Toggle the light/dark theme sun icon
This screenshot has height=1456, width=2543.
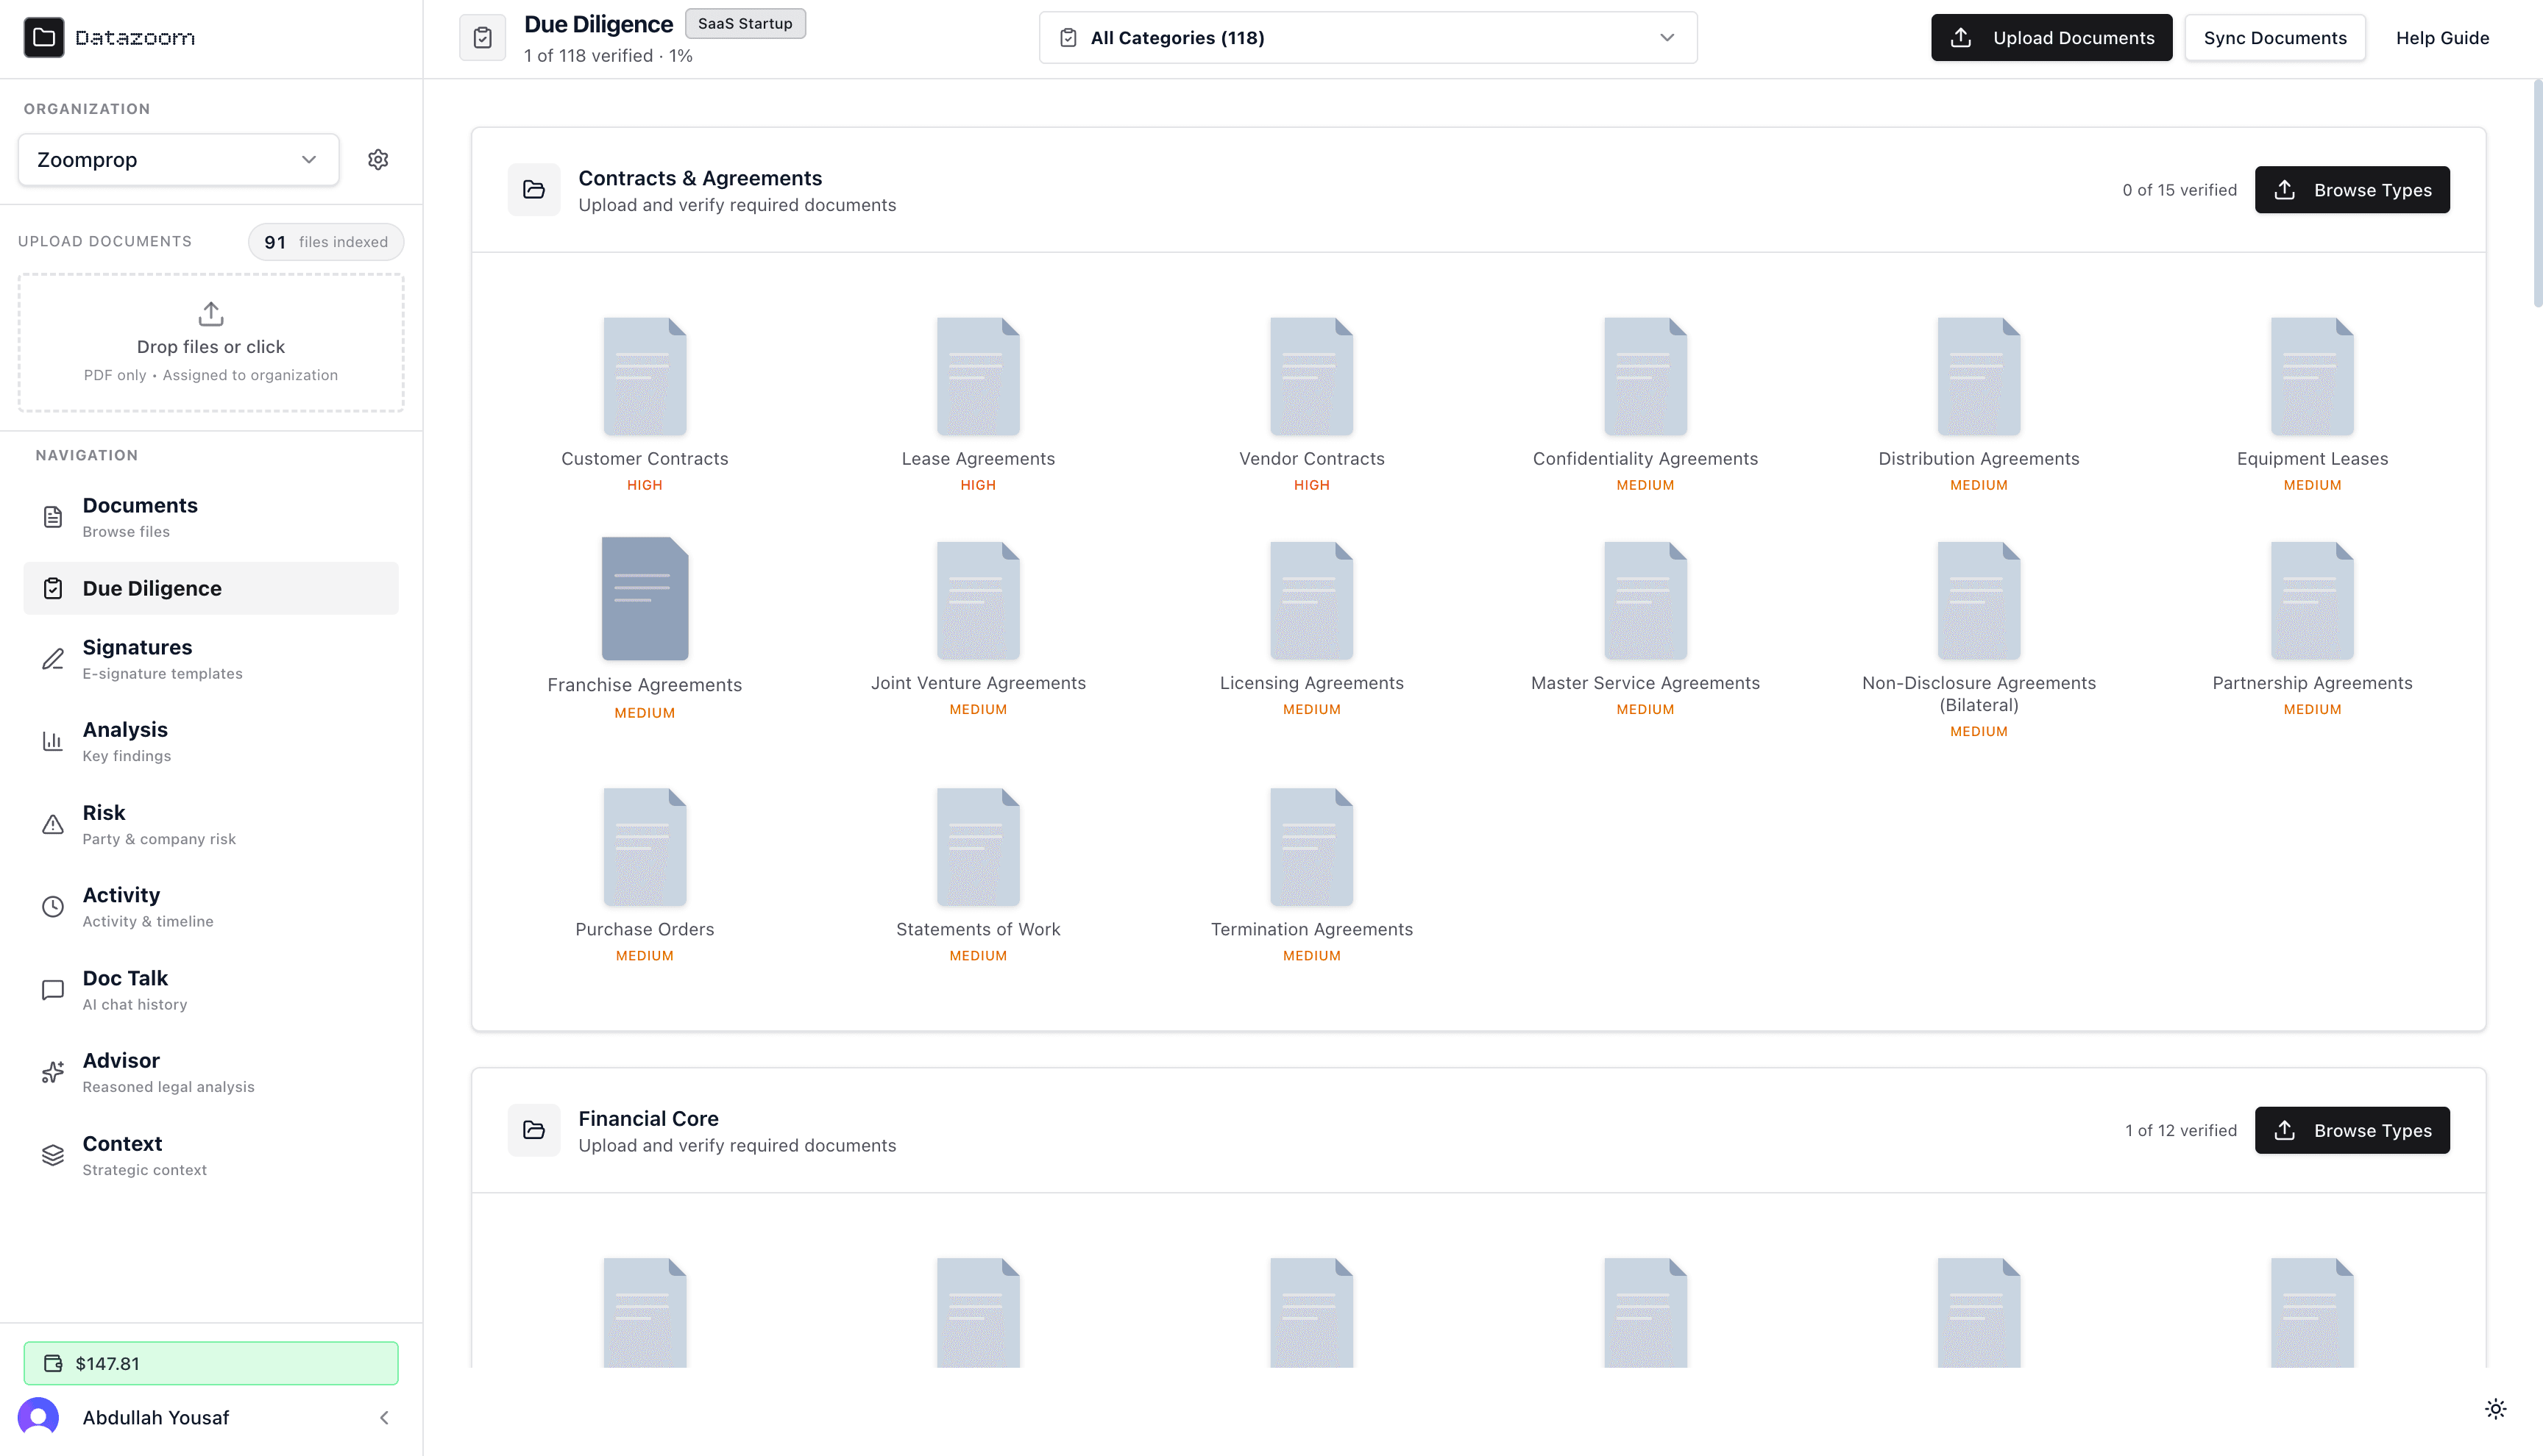pyautogui.click(x=2495, y=1408)
